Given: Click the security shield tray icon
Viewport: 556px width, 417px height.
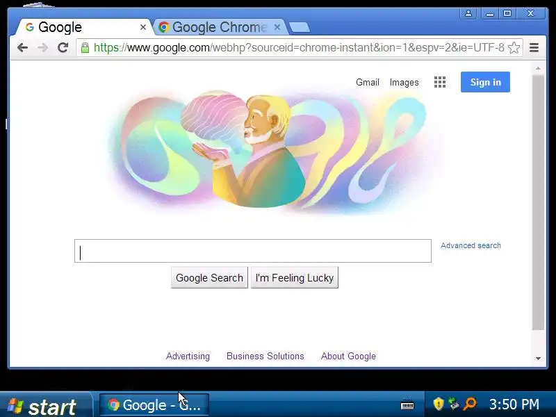Looking at the screenshot, I should pyautogui.click(x=439, y=404).
